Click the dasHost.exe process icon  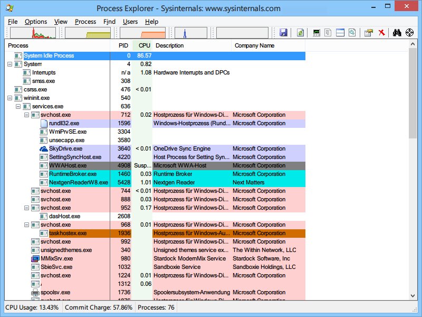coord(44,216)
